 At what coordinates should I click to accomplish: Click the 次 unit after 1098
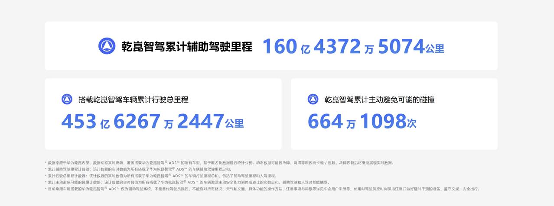coord(412,124)
